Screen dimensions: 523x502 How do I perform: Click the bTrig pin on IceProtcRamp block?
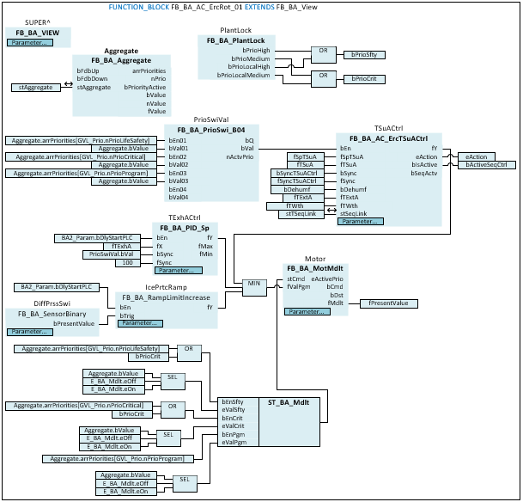[127, 315]
